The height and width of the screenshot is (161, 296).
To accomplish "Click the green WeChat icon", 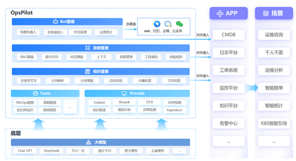I will click(179, 24).
